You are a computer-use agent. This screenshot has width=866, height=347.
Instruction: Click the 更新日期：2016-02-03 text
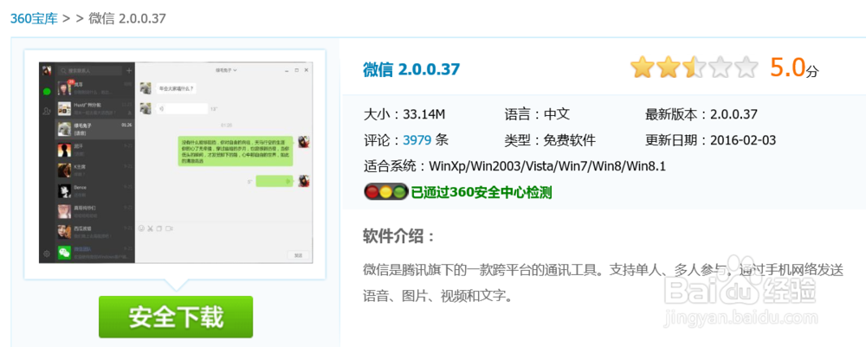[710, 140]
